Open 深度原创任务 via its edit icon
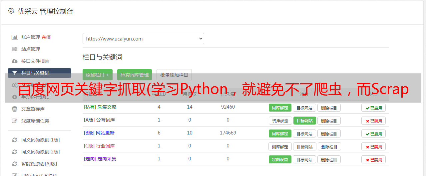Screen dimensions: 426x176 (15, 121)
